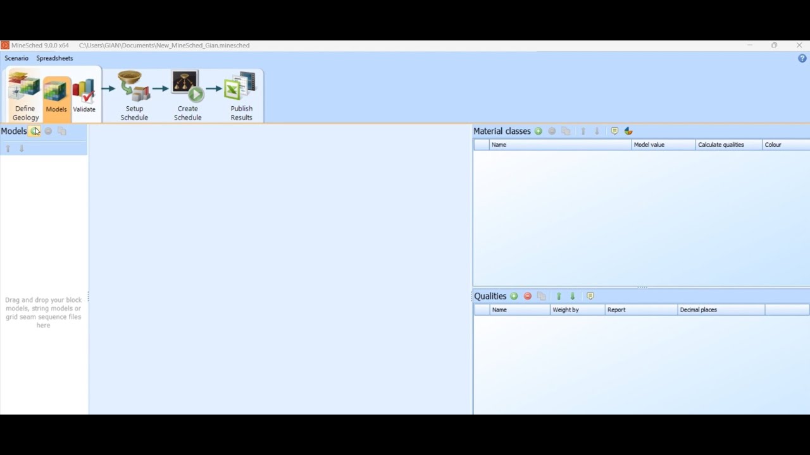
Task: Add a new quality
Action: [514, 296]
